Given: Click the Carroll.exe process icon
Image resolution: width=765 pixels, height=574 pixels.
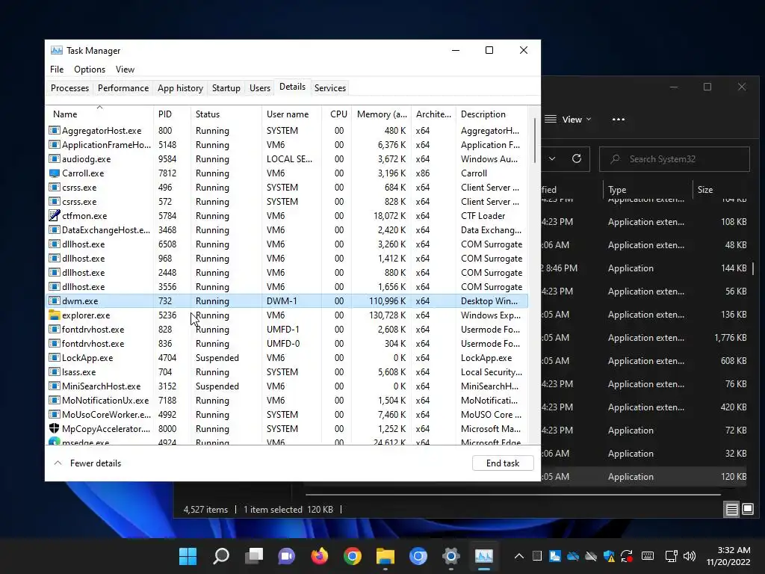Looking at the screenshot, I should pyautogui.click(x=54, y=173).
